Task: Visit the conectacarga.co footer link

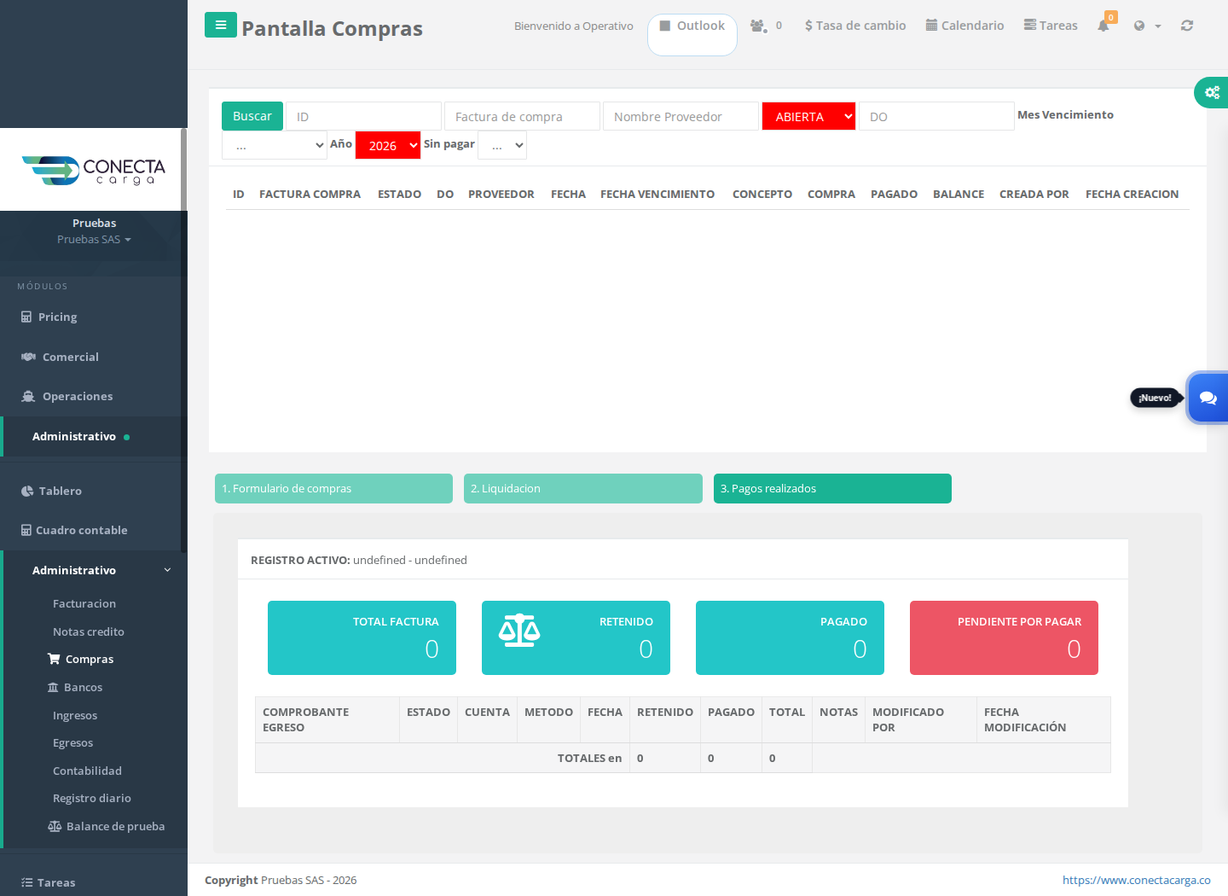Action: (1136, 880)
